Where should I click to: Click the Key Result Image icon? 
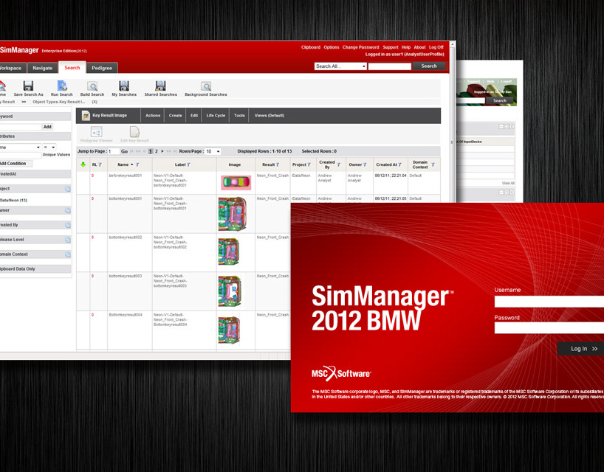(x=86, y=115)
